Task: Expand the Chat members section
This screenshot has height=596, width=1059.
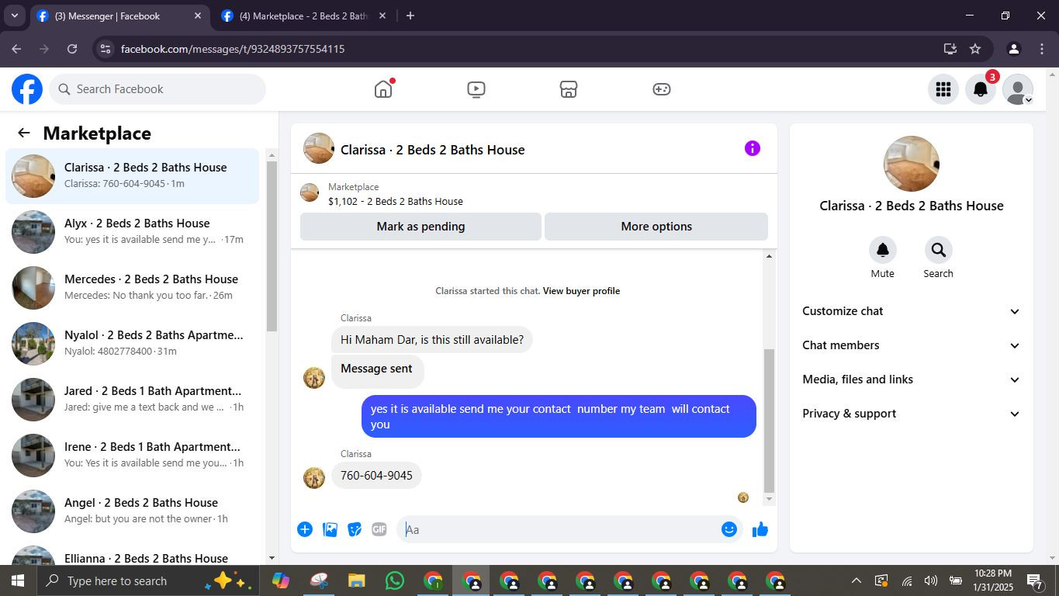Action: pos(912,345)
